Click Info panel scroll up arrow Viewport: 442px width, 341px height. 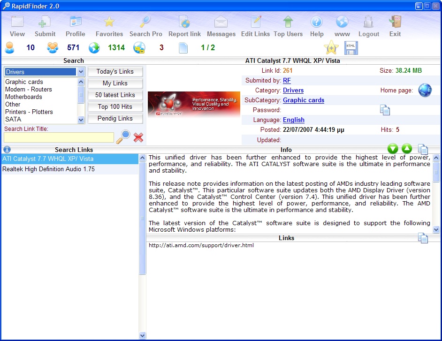436,158
